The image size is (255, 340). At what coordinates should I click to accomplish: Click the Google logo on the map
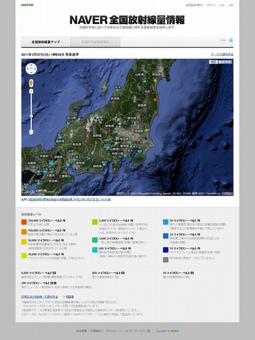click(x=29, y=192)
